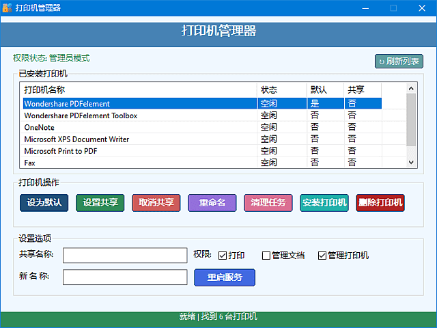Uncheck the 管理打印机 checkbox

tap(322, 256)
